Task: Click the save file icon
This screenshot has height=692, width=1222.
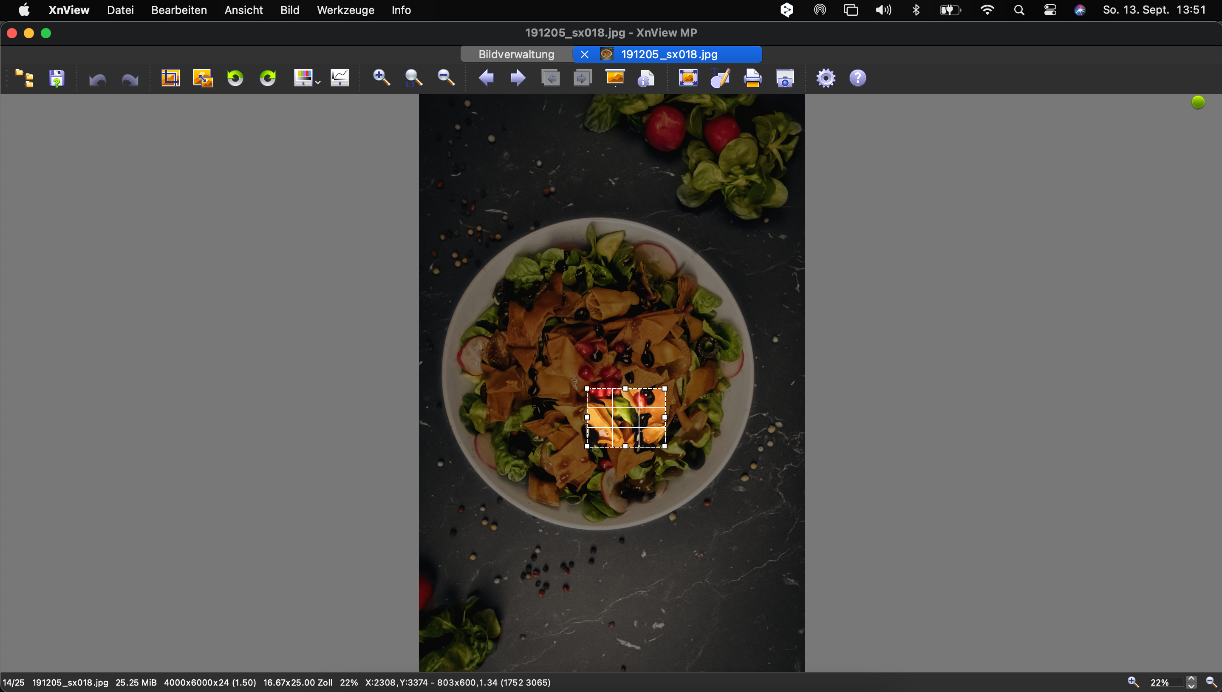Action: [x=56, y=78]
